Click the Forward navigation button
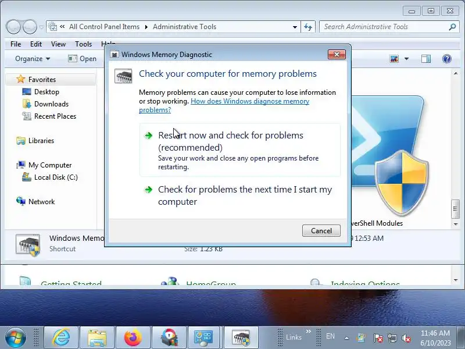The height and width of the screenshot is (349, 465). (x=30, y=27)
